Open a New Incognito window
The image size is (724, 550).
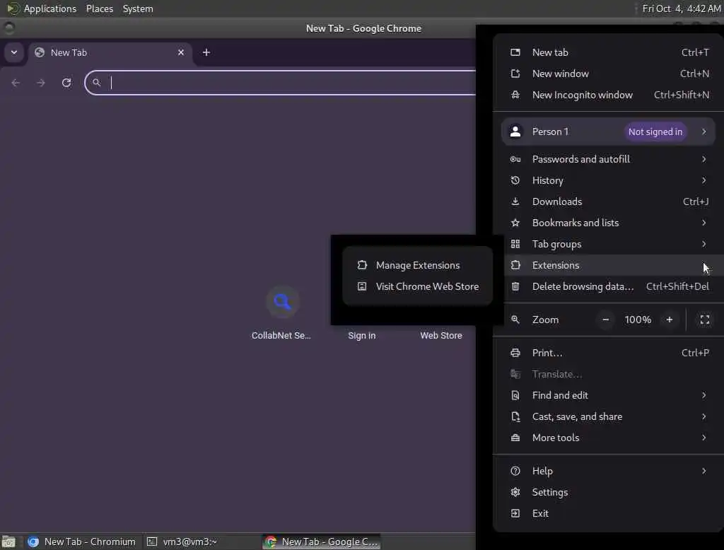click(x=609, y=95)
